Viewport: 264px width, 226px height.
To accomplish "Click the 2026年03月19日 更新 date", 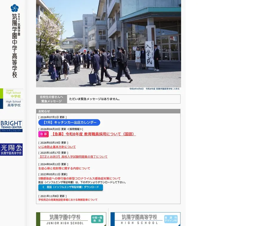I will click(53, 143).
